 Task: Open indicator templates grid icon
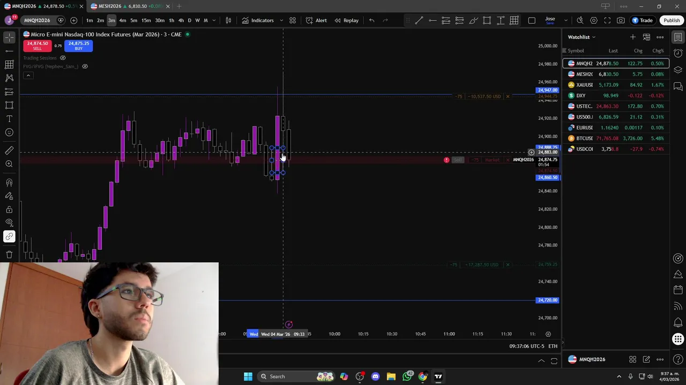(293, 20)
